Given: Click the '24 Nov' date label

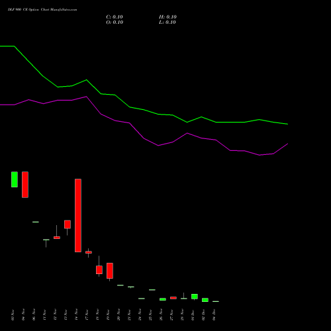Looking at the screenshot, I should coord(140,315).
